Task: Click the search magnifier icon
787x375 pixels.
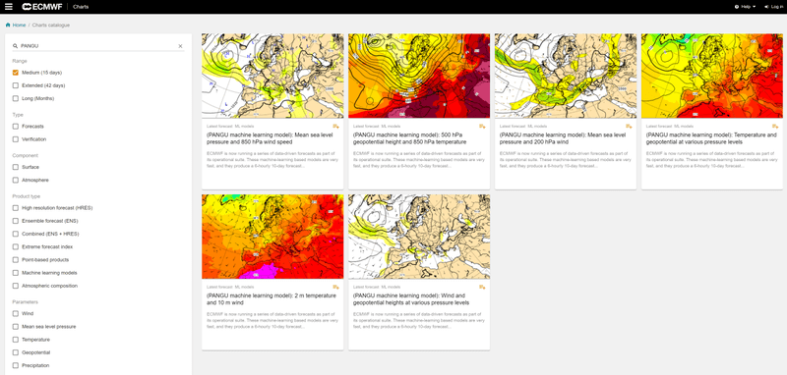Action: pyautogui.click(x=15, y=46)
